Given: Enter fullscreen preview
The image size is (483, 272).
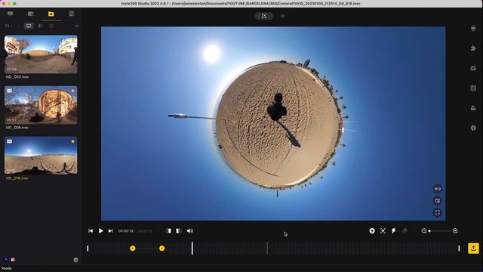Looking at the screenshot, I should tap(438, 213).
